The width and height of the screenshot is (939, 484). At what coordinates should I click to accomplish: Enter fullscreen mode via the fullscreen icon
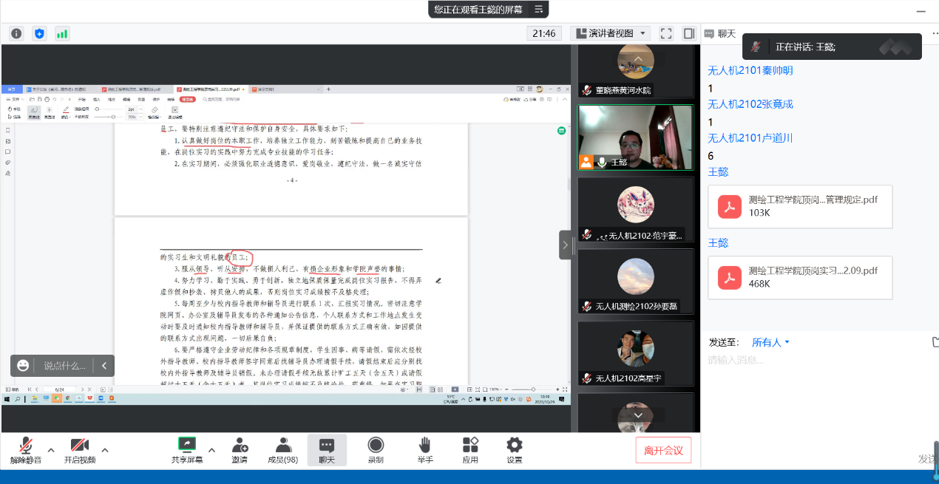click(x=666, y=33)
